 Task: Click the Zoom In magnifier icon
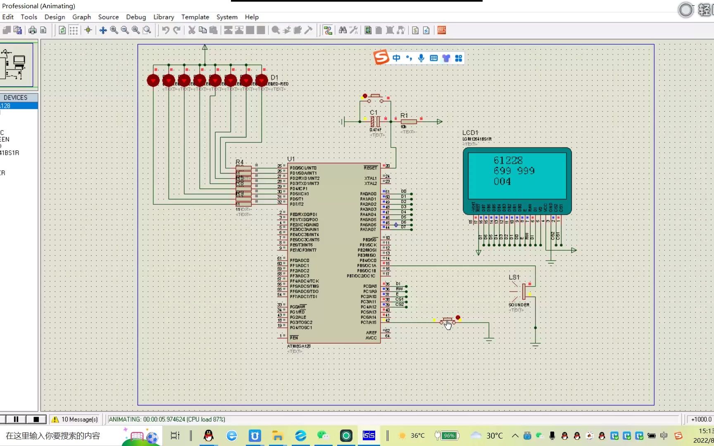[114, 30]
